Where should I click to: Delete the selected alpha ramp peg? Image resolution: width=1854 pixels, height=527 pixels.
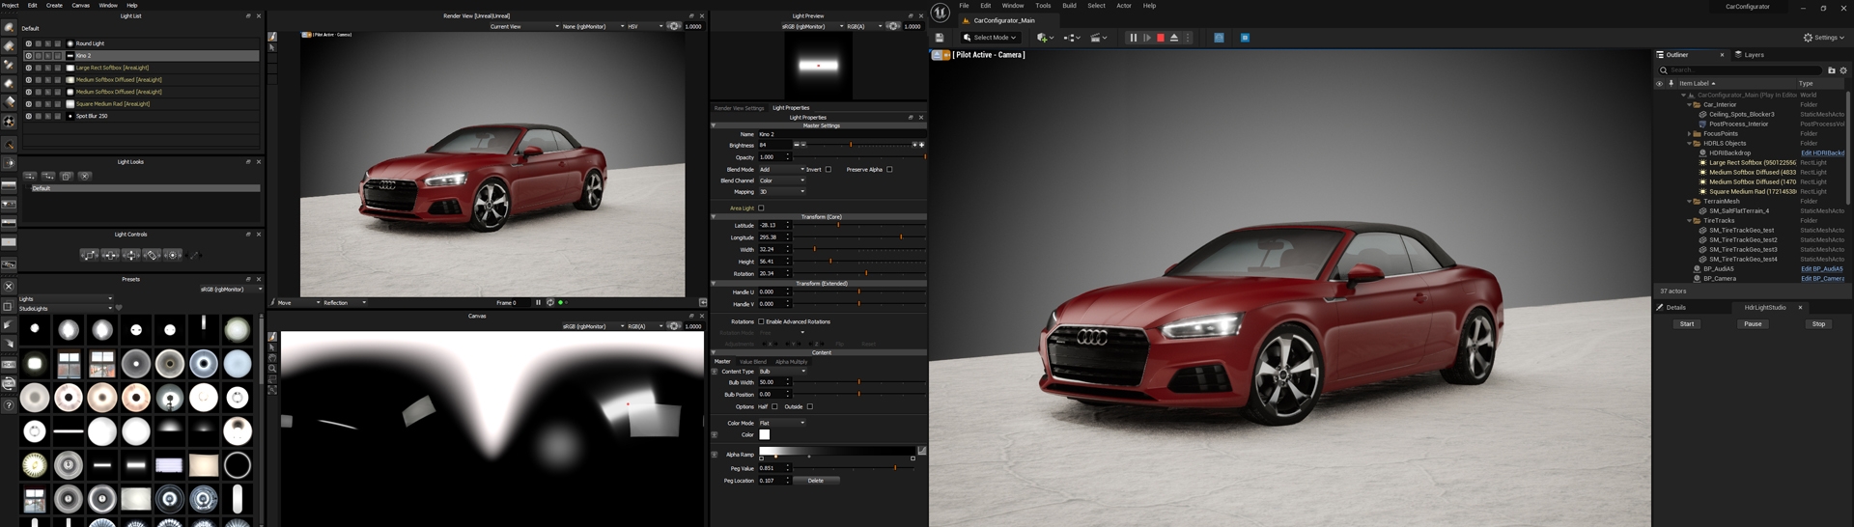pos(816,481)
